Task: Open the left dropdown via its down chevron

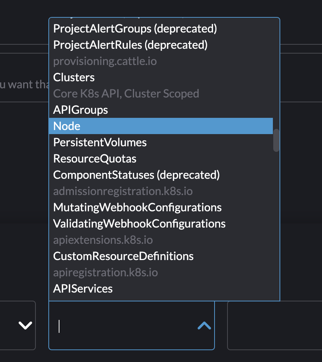Action: point(24,325)
